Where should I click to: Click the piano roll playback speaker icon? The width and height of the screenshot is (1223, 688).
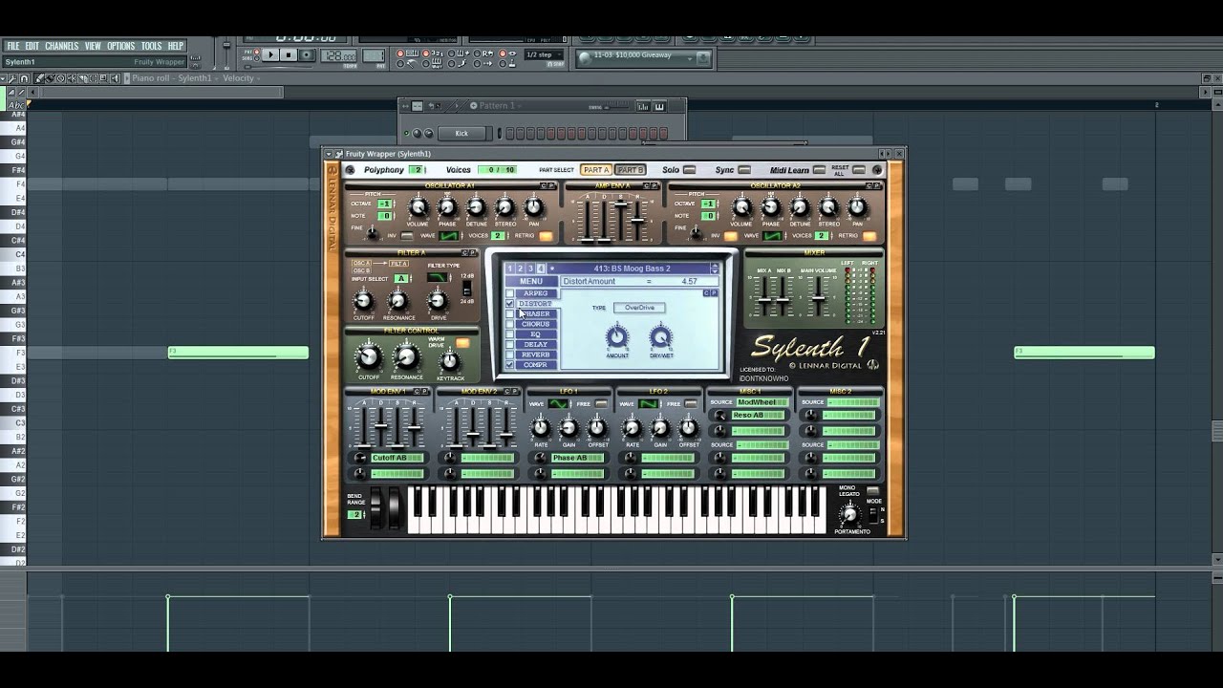[116, 78]
